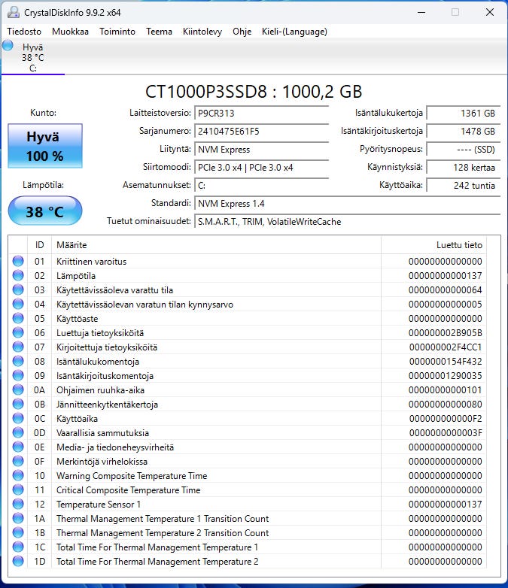Click status orb next to Käyttöaste row
The image size is (508, 588).
18,318
